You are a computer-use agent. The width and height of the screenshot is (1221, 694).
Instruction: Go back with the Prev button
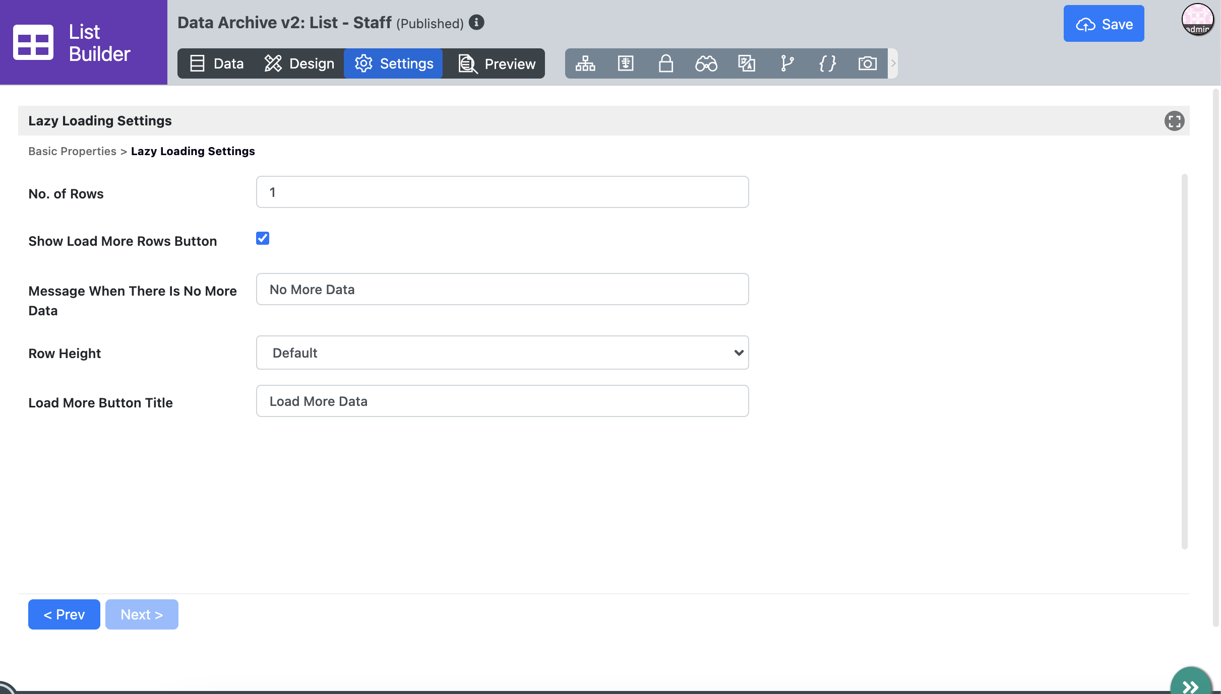point(64,614)
